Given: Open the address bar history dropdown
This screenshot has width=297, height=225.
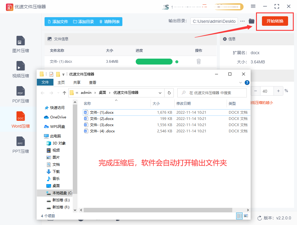Looking at the screenshot, I should pos(160,93).
